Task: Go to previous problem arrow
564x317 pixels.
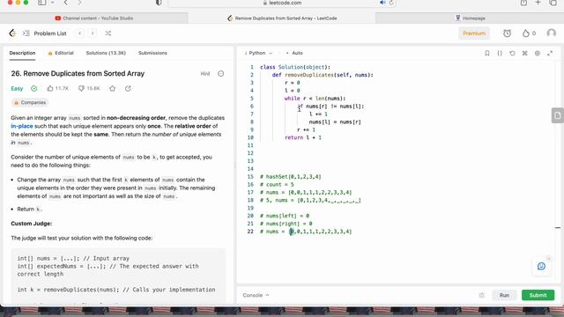Action: click(x=80, y=33)
